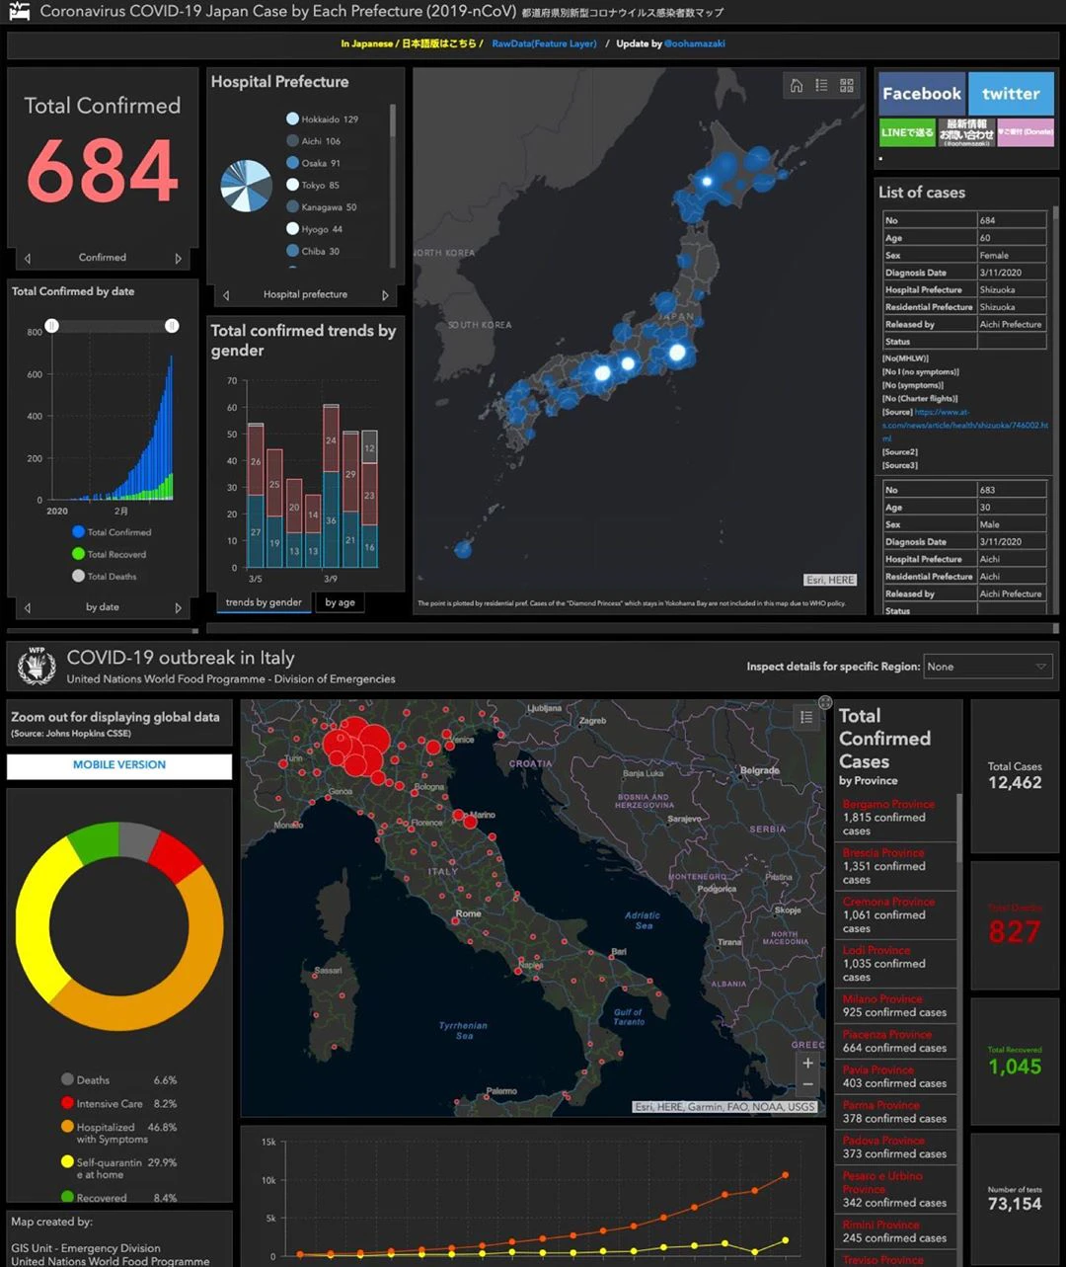Select Pavia Province in province list
This screenshot has width=1066, height=1267.
coord(895,1076)
